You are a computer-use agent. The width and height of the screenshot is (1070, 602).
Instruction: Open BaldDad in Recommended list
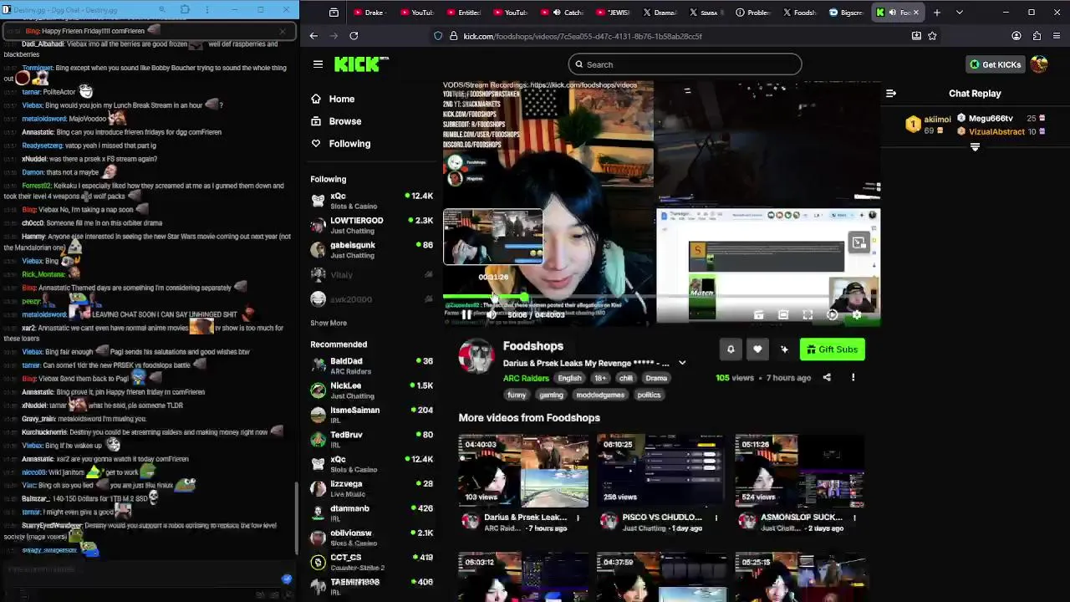pyautogui.click(x=372, y=365)
